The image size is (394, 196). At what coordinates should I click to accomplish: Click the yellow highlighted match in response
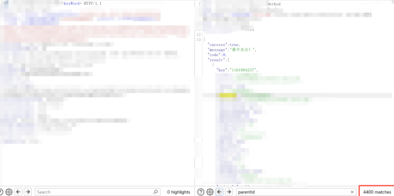point(228,95)
